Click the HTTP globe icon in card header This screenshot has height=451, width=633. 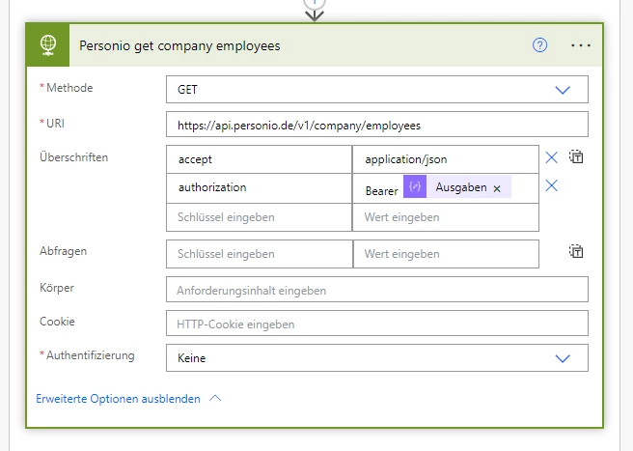48,44
